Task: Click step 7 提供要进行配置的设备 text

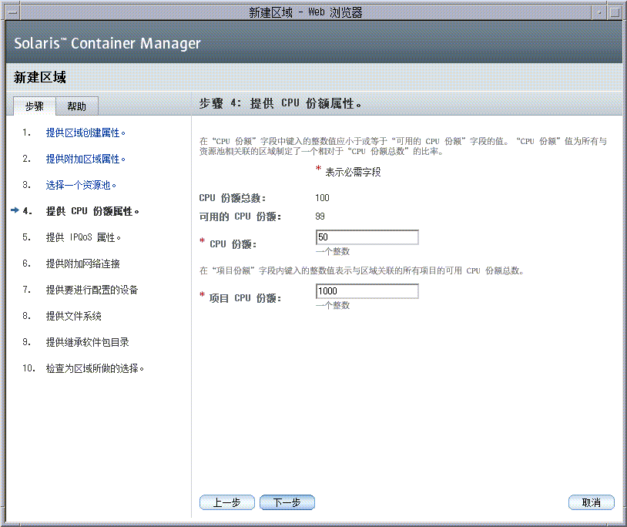Action: [x=92, y=290]
